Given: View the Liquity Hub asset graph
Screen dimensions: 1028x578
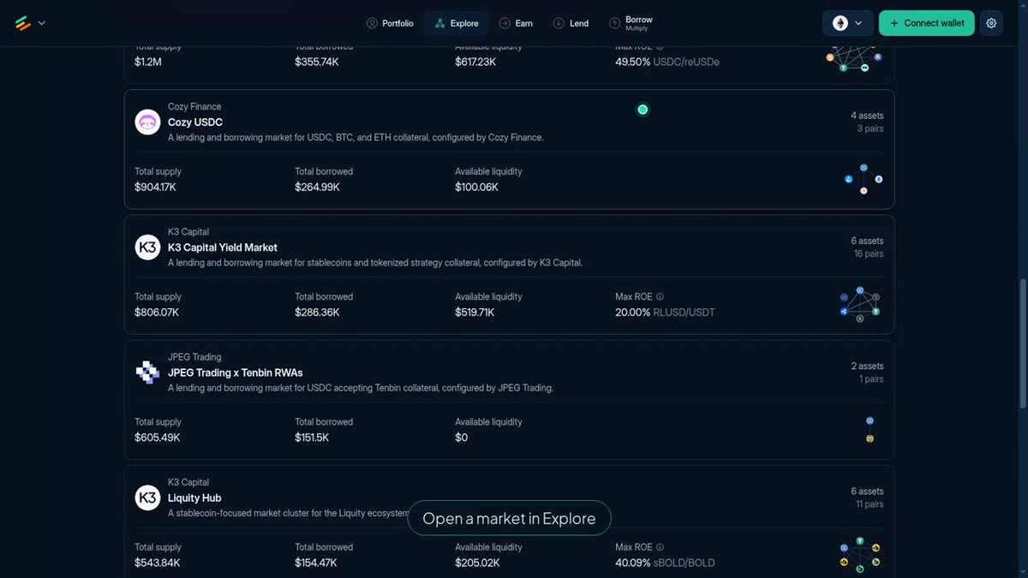Looking at the screenshot, I should pyautogui.click(x=861, y=555).
